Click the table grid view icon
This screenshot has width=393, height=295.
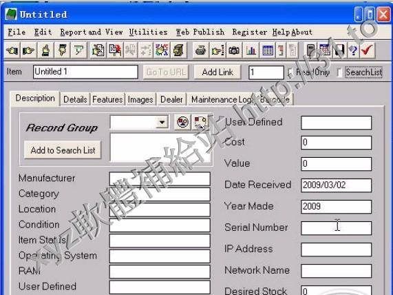click(x=268, y=50)
